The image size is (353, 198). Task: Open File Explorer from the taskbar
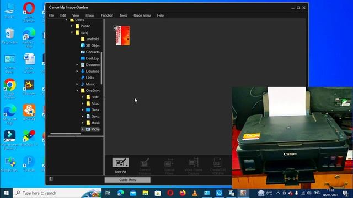pos(146,193)
